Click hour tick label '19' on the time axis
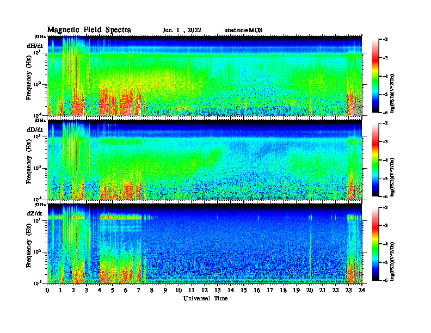The image size is (431, 333). (296, 290)
